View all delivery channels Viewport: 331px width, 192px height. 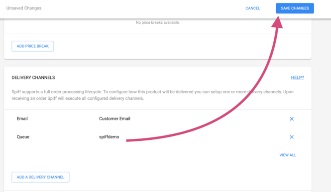tap(288, 155)
